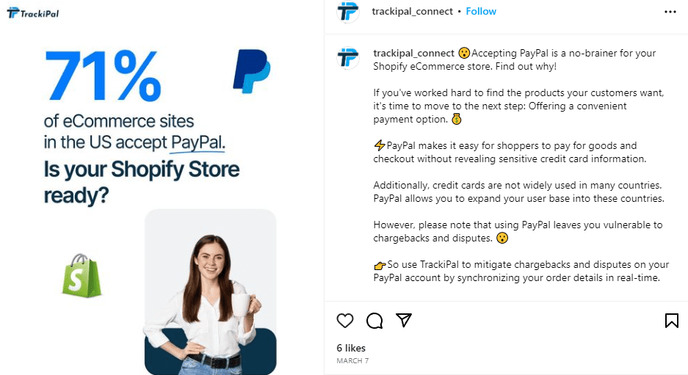
Task: Click the 'Is your Shopify Store ready?' text
Action: [141, 182]
